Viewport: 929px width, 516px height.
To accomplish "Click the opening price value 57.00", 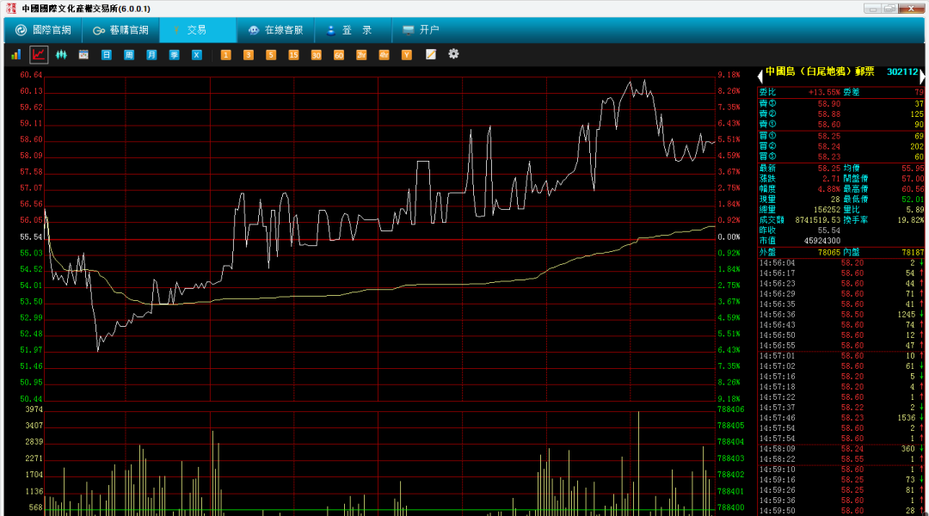I will click(913, 178).
